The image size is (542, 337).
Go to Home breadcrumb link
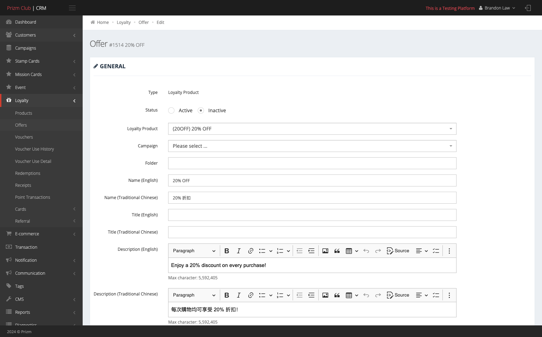click(103, 23)
